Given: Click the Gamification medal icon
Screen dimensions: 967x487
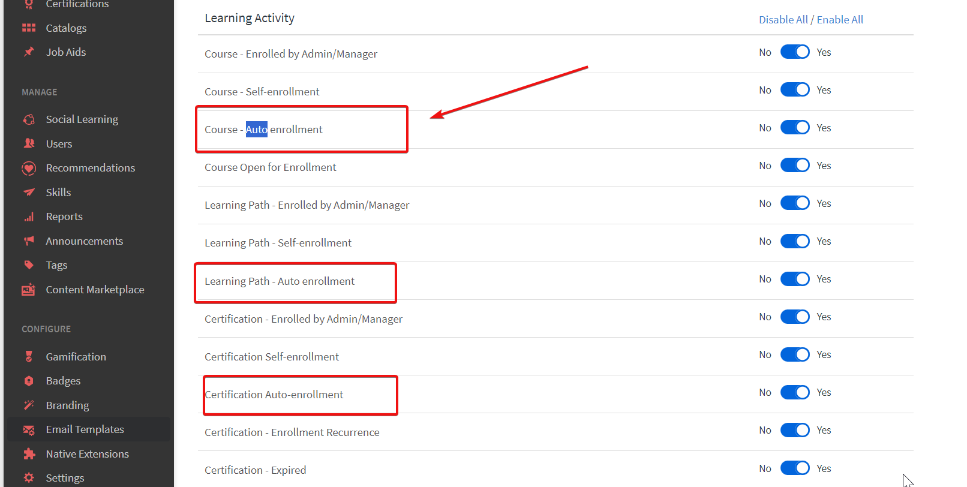Looking at the screenshot, I should pos(29,357).
